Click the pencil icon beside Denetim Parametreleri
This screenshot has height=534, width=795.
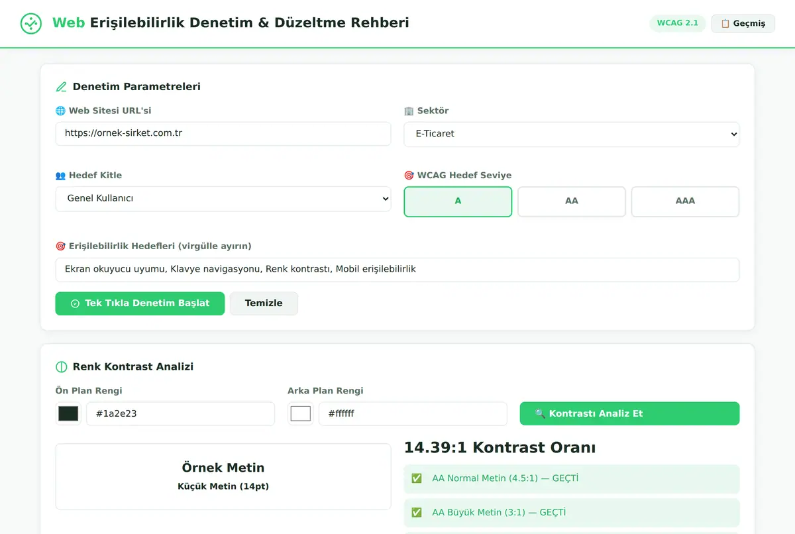(x=62, y=87)
